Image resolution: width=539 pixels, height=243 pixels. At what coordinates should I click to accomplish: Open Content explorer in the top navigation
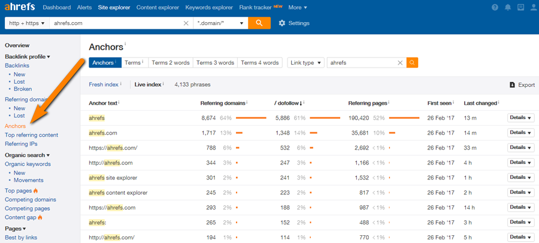[158, 7]
